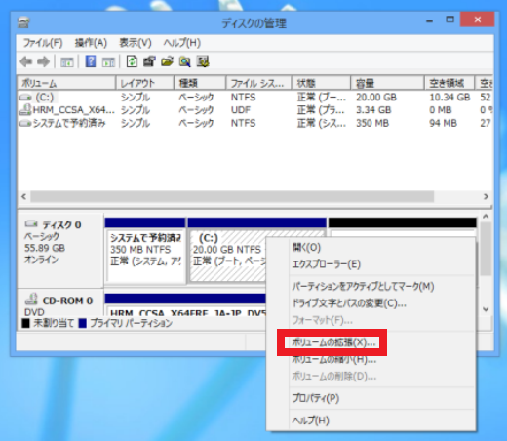Click エクスプローラー(E) context menu entry
The image size is (507, 441).
coord(326,264)
